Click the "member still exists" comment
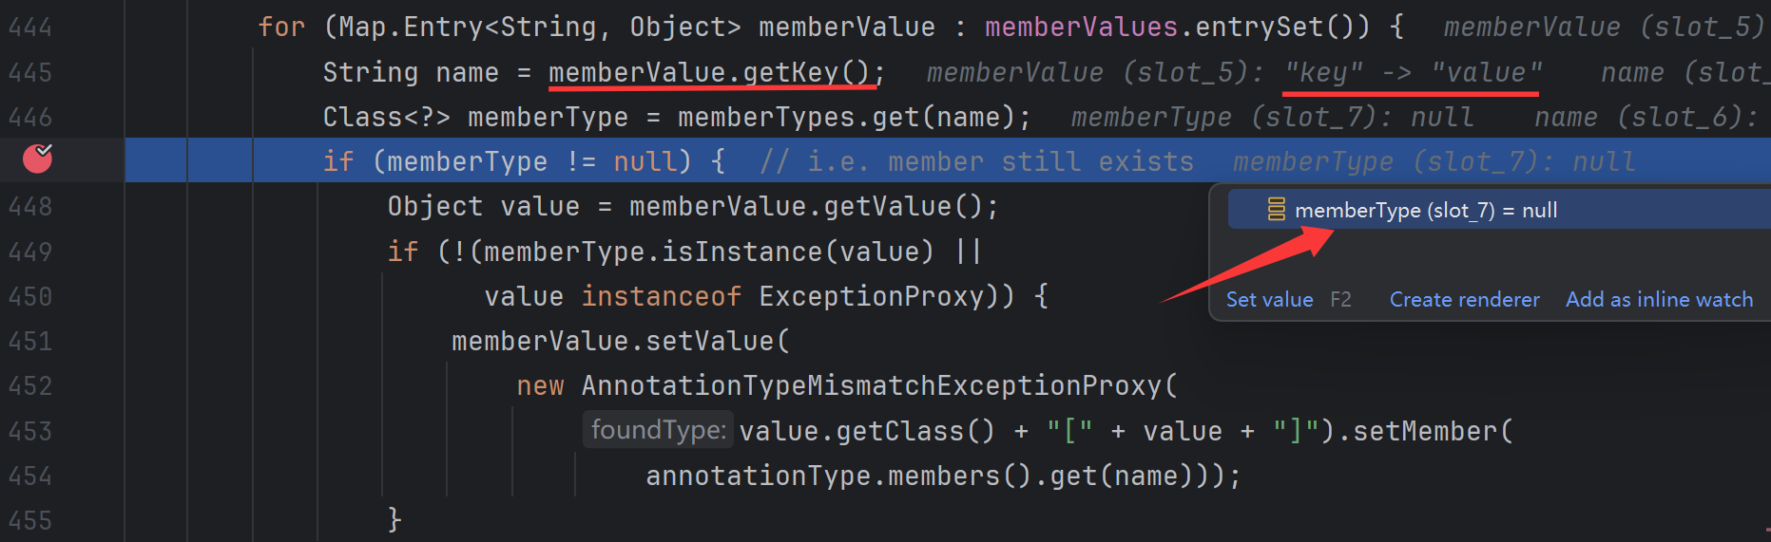The width and height of the screenshot is (1771, 542). 1040,162
